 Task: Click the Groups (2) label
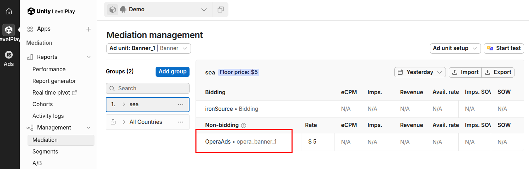[120, 71]
